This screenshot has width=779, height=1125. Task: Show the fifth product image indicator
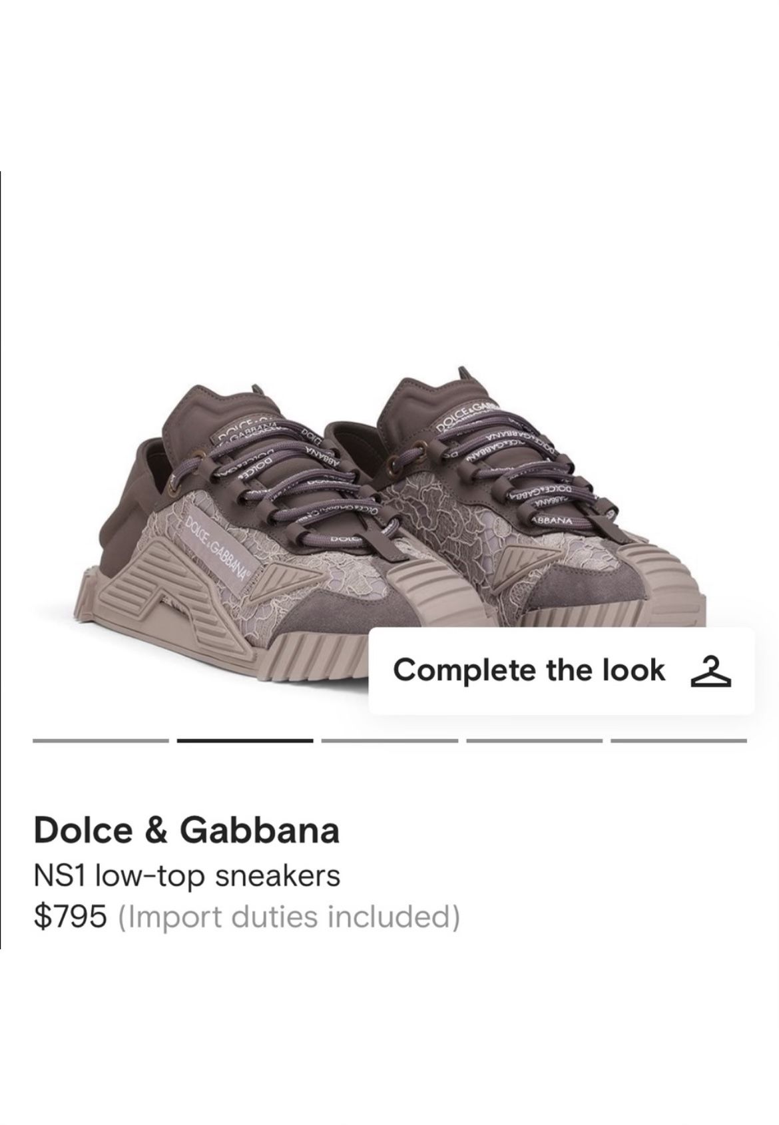[x=678, y=740]
